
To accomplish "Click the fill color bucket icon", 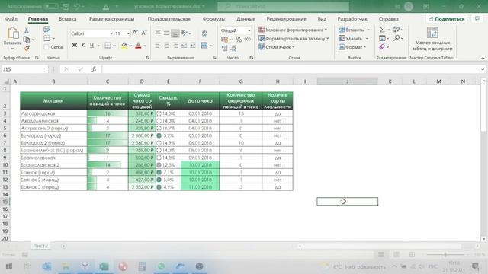I will (124, 46).
